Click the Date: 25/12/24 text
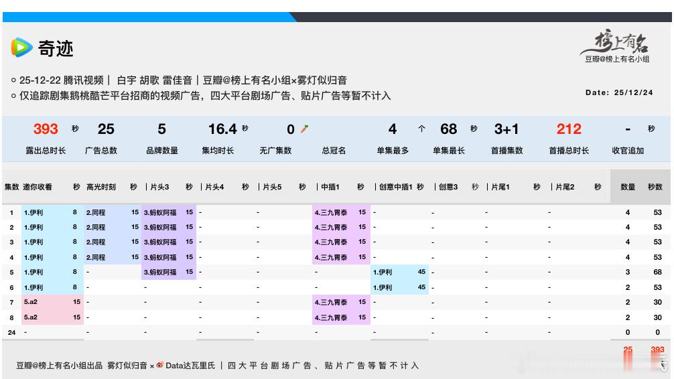 [619, 92]
